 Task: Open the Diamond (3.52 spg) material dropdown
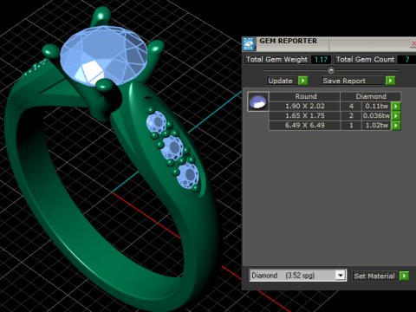[x=341, y=276]
